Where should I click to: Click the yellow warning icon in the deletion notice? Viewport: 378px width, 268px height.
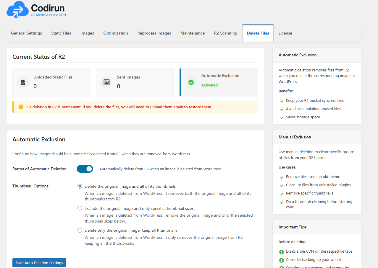(21, 107)
